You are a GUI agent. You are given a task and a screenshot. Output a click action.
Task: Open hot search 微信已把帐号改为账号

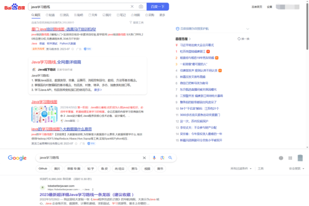tap(194, 83)
